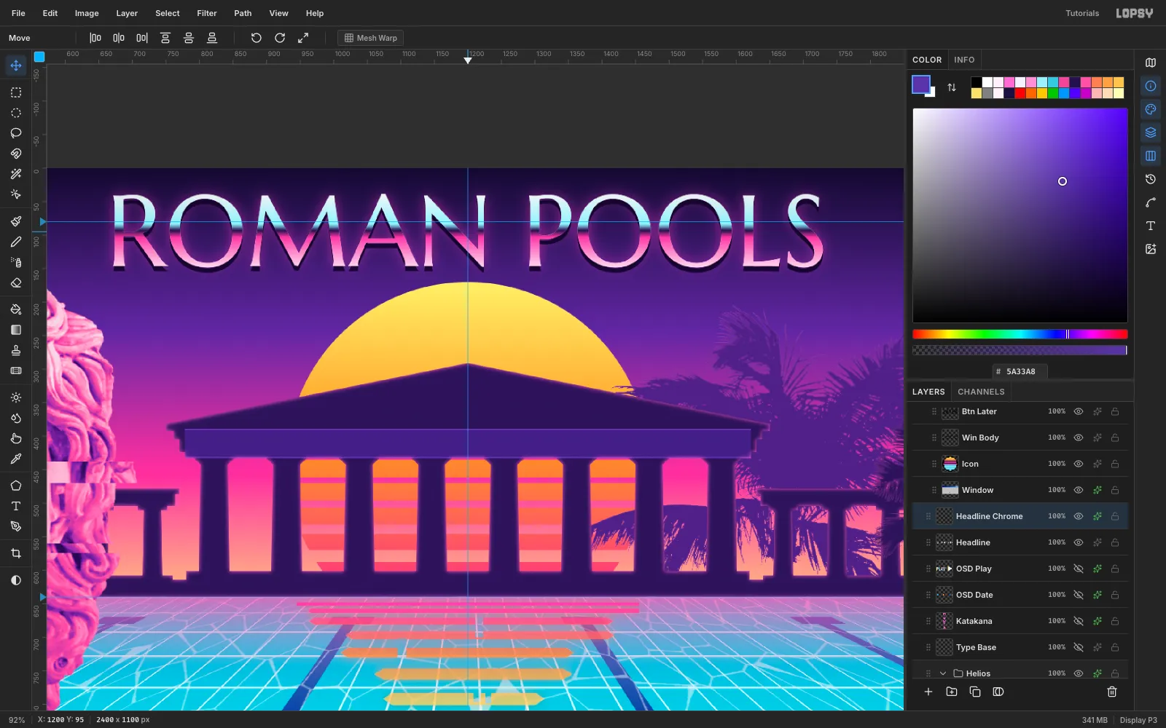This screenshot has height=728, width=1166.
Task: Hide the Btn Later layer
Action: click(1079, 411)
